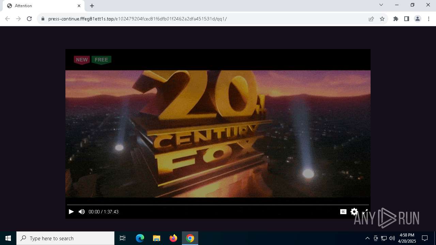Minimize the Chrome window
The width and height of the screenshot is (436, 245).
pos(397,5)
